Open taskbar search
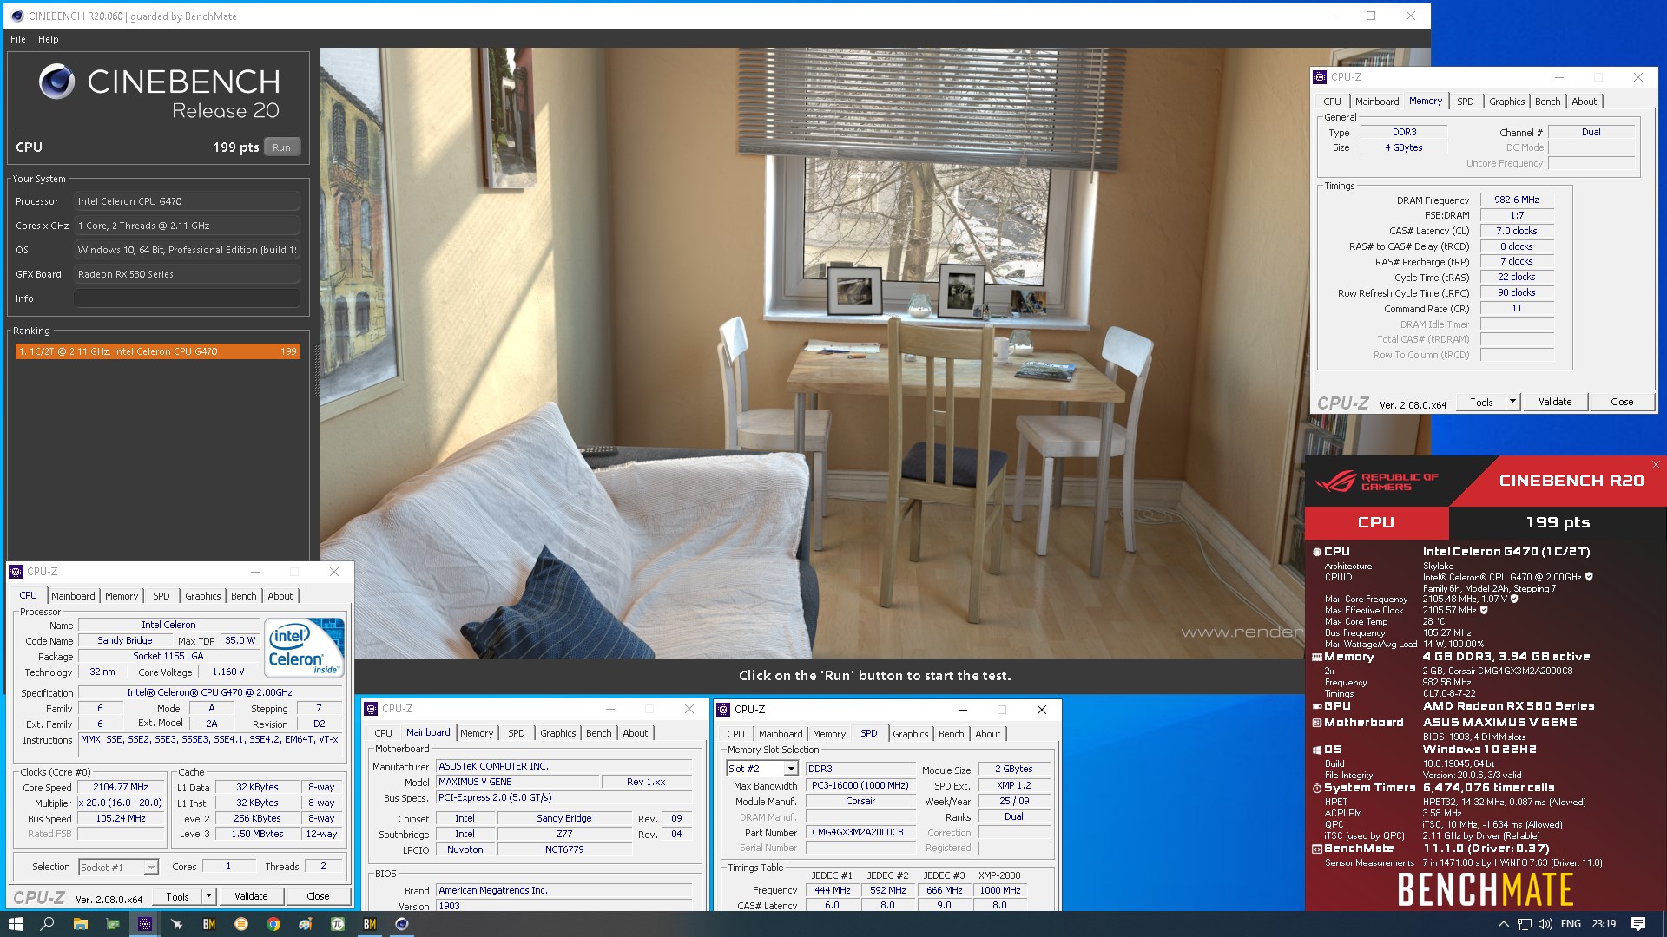 click(x=47, y=924)
